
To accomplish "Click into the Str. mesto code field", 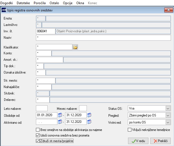I will pyautogui.click(x=46, y=81).
